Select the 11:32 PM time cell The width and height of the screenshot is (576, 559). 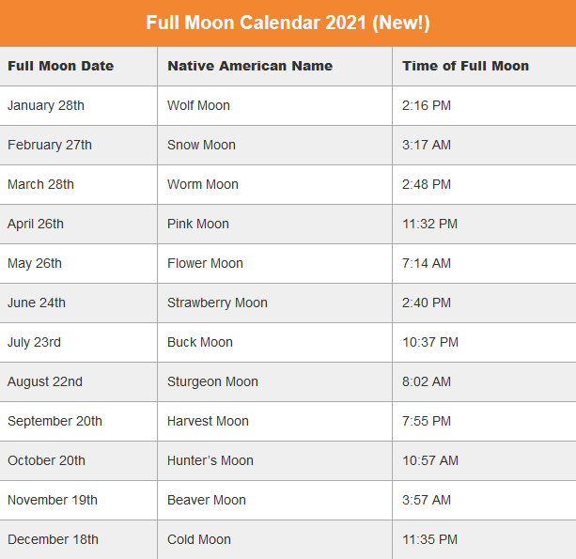tap(429, 225)
